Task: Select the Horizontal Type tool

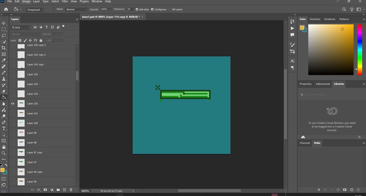Action: (4, 129)
